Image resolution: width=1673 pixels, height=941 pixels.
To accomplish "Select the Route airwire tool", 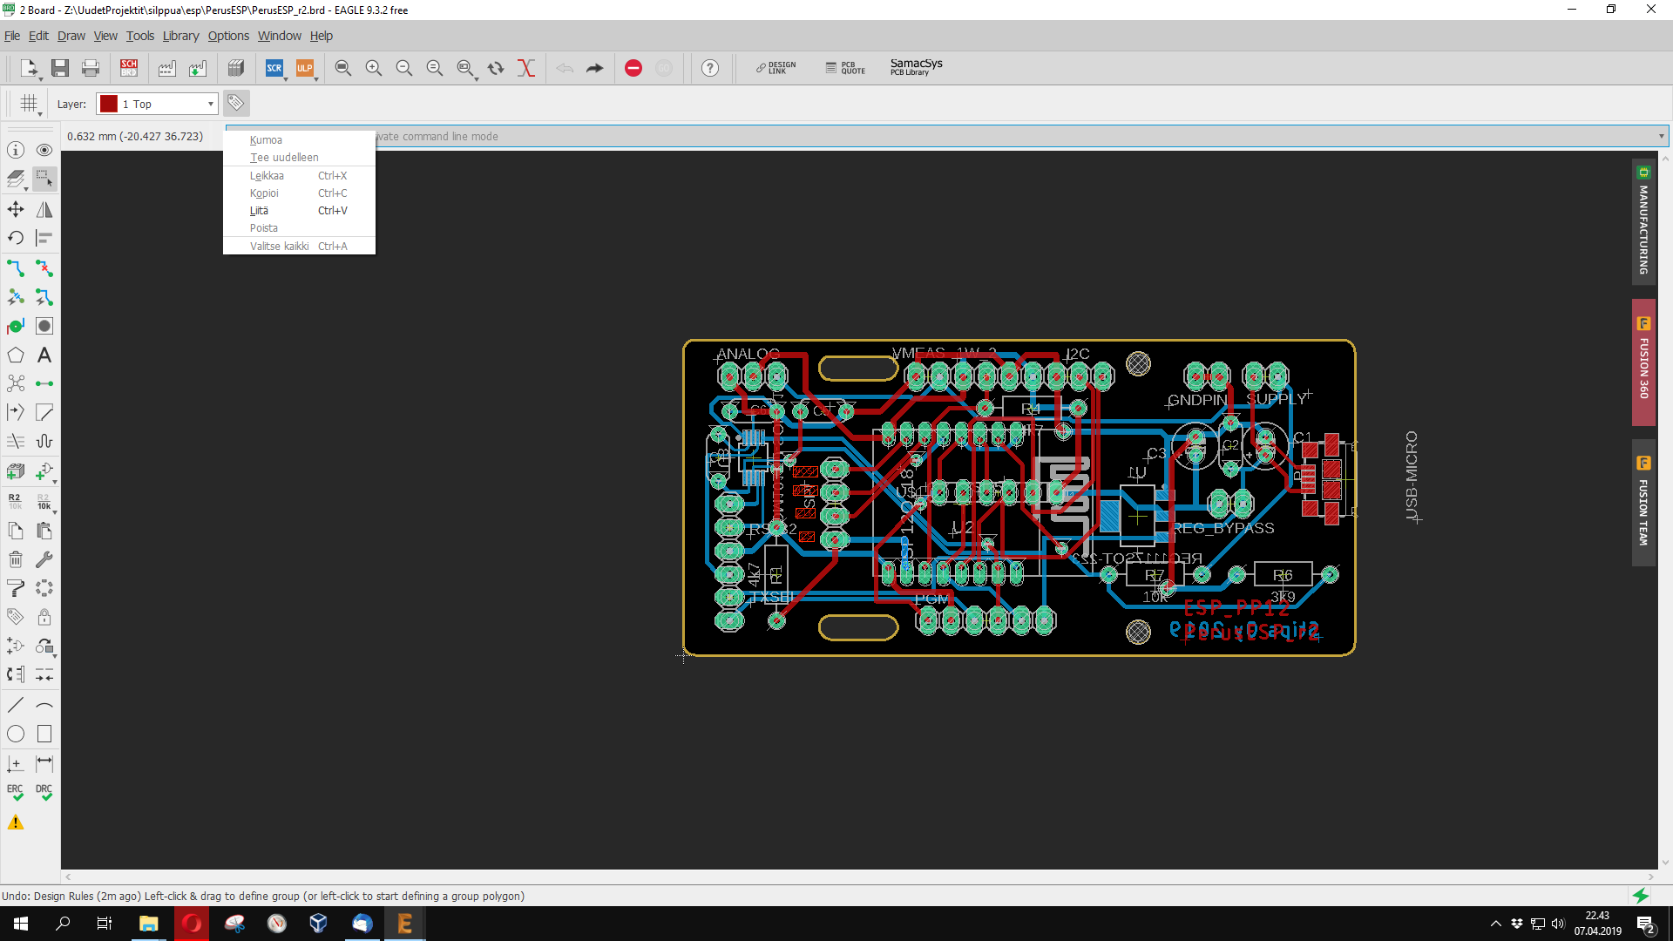I will pos(16,268).
